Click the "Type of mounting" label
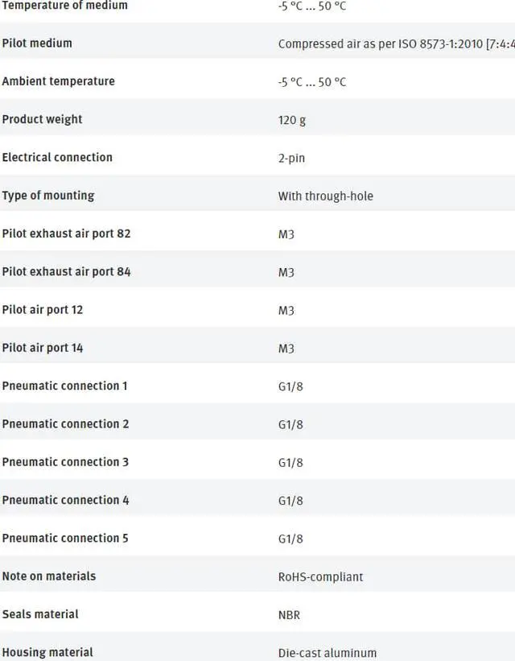 pos(48,196)
